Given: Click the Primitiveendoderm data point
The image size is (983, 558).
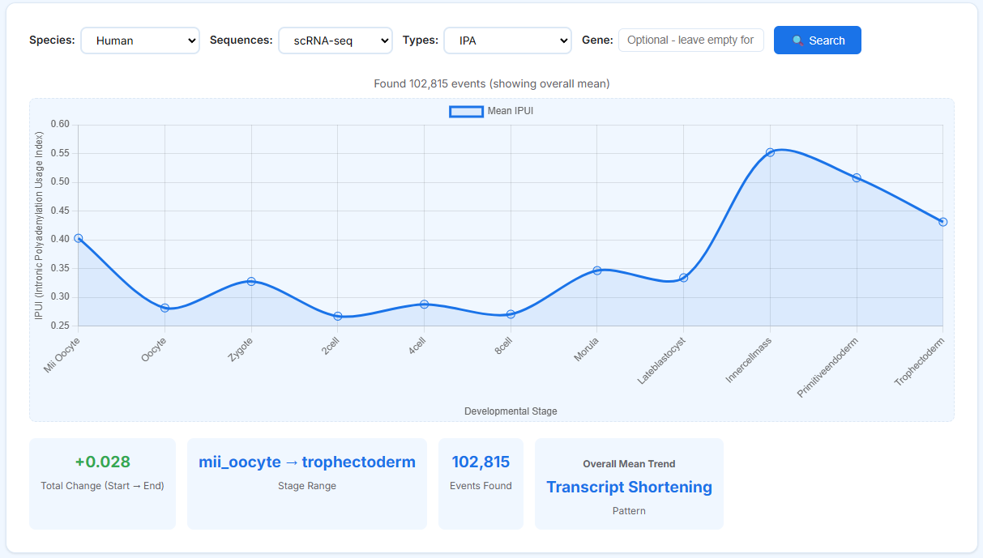Looking at the screenshot, I should tap(857, 177).
